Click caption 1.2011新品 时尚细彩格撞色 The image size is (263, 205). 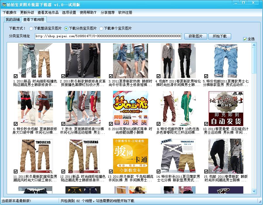pos(35,83)
